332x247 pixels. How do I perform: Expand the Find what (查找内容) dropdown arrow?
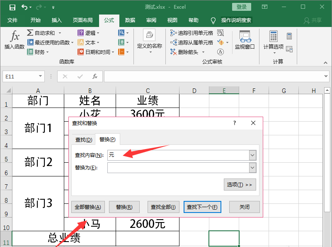click(x=252, y=155)
